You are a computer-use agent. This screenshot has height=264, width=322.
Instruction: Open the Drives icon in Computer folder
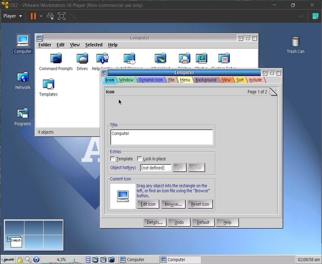[x=82, y=59]
